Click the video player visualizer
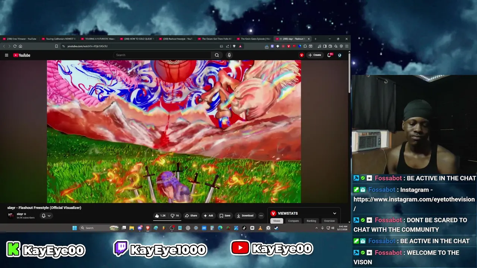477x268 pixels. 174,131
